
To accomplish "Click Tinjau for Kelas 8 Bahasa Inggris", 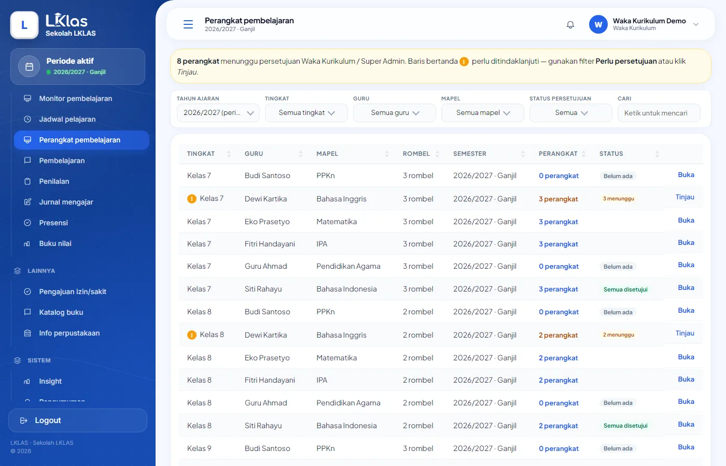I will tap(685, 333).
